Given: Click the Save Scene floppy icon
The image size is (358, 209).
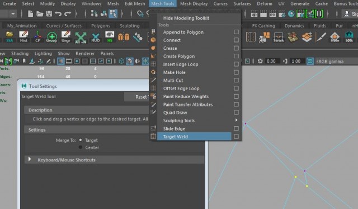Looking at the screenshot, I should pos(49,14).
